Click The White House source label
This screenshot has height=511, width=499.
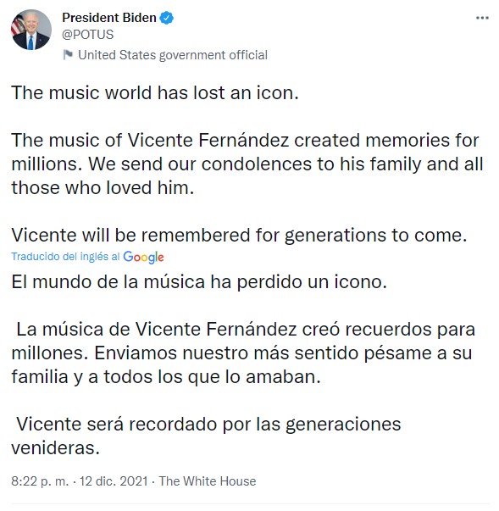coord(208,481)
